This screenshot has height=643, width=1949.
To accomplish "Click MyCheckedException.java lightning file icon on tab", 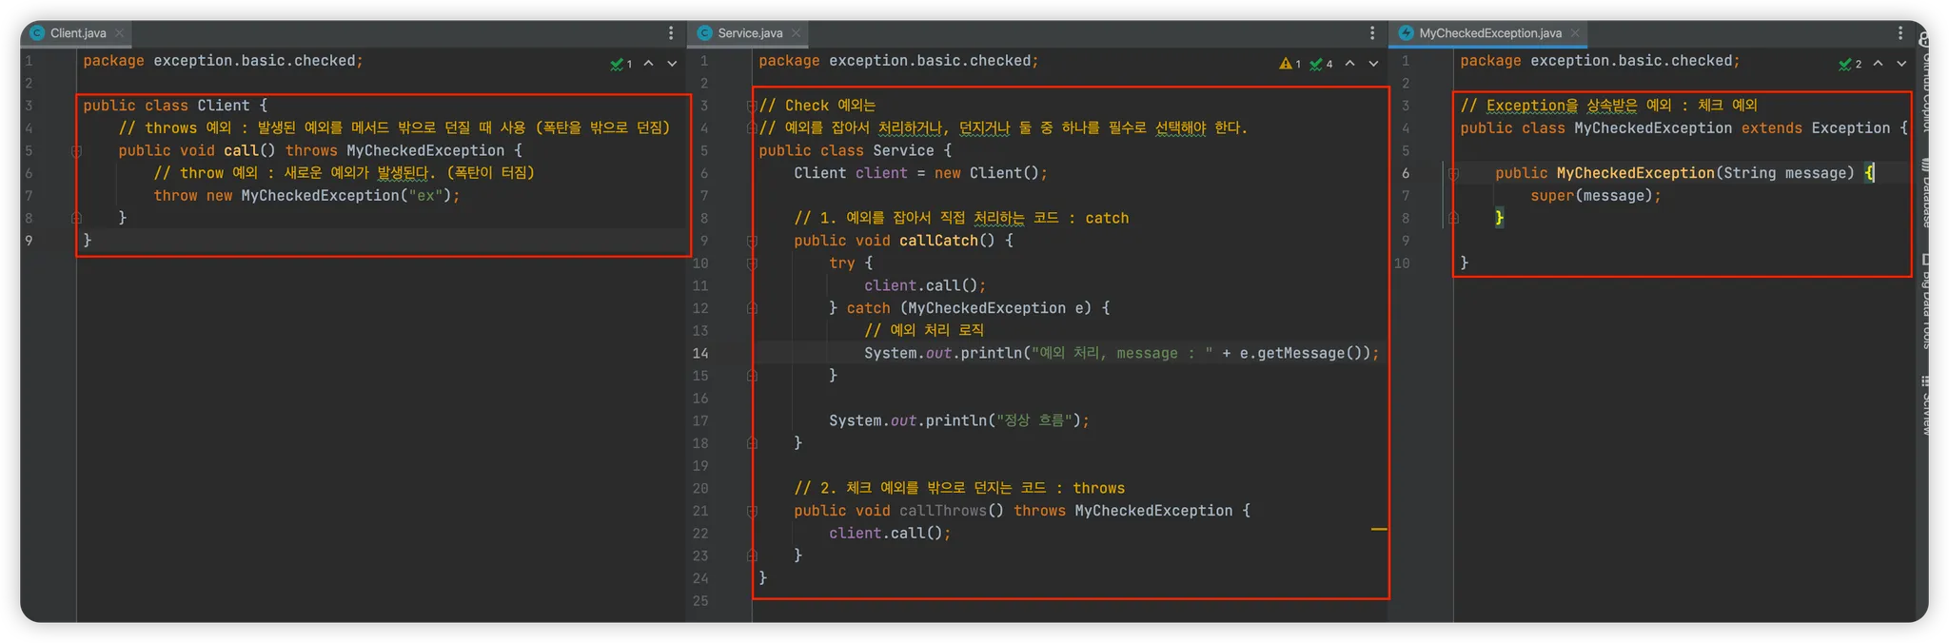I will point(1406,33).
